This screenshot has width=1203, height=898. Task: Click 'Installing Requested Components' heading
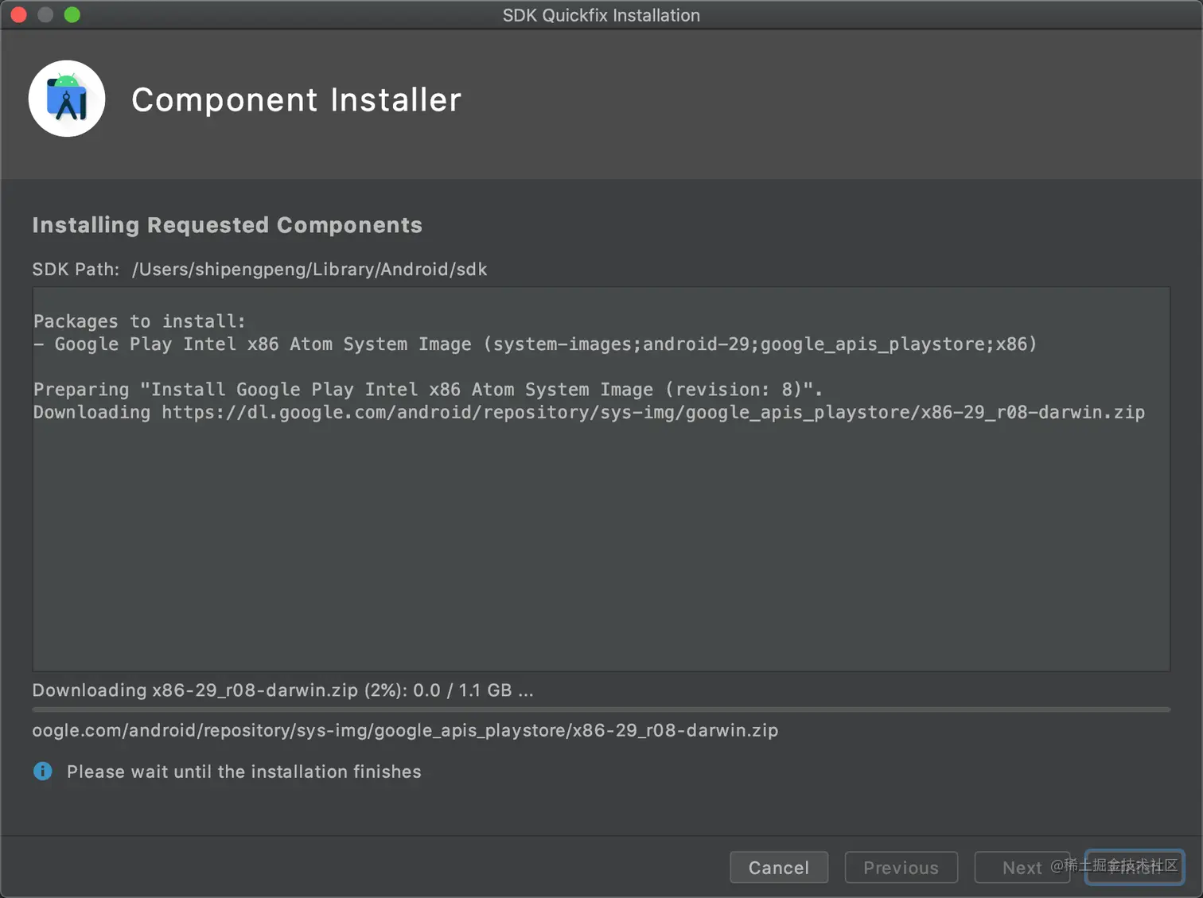point(228,225)
